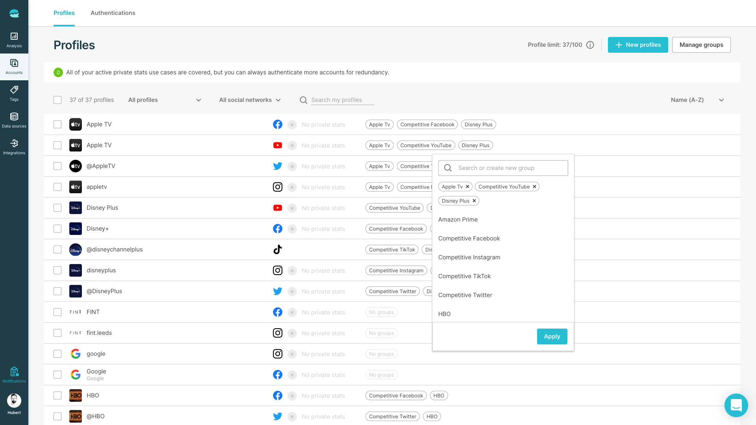756x425 pixels.
Task: Toggle the select-all profiles checkbox
Action: pos(57,100)
